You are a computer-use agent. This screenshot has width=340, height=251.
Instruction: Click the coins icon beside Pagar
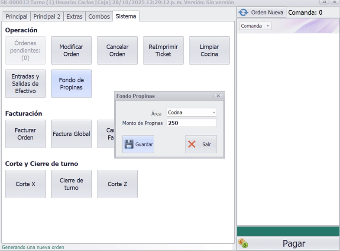point(243,244)
